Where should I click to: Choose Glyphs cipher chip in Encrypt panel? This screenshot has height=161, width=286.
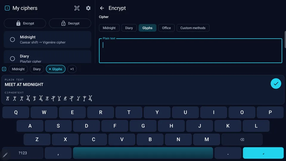click(x=147, y=28)
